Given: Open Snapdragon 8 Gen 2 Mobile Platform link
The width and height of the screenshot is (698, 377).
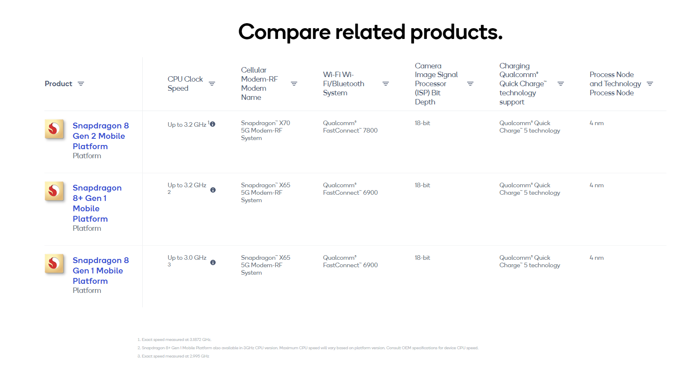Looking at the screenshot, I should click(100, 136).
